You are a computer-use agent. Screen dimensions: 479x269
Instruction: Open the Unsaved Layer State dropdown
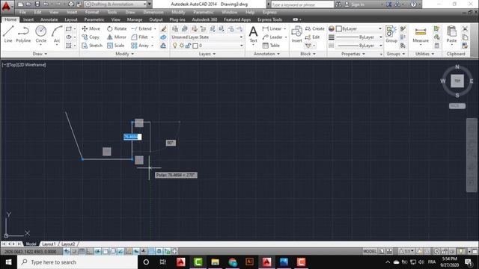tap(207, 37)
